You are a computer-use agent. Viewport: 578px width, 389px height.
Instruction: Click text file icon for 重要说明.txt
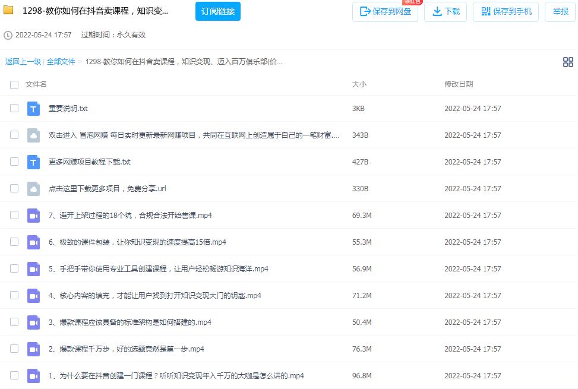pos(33,109)
